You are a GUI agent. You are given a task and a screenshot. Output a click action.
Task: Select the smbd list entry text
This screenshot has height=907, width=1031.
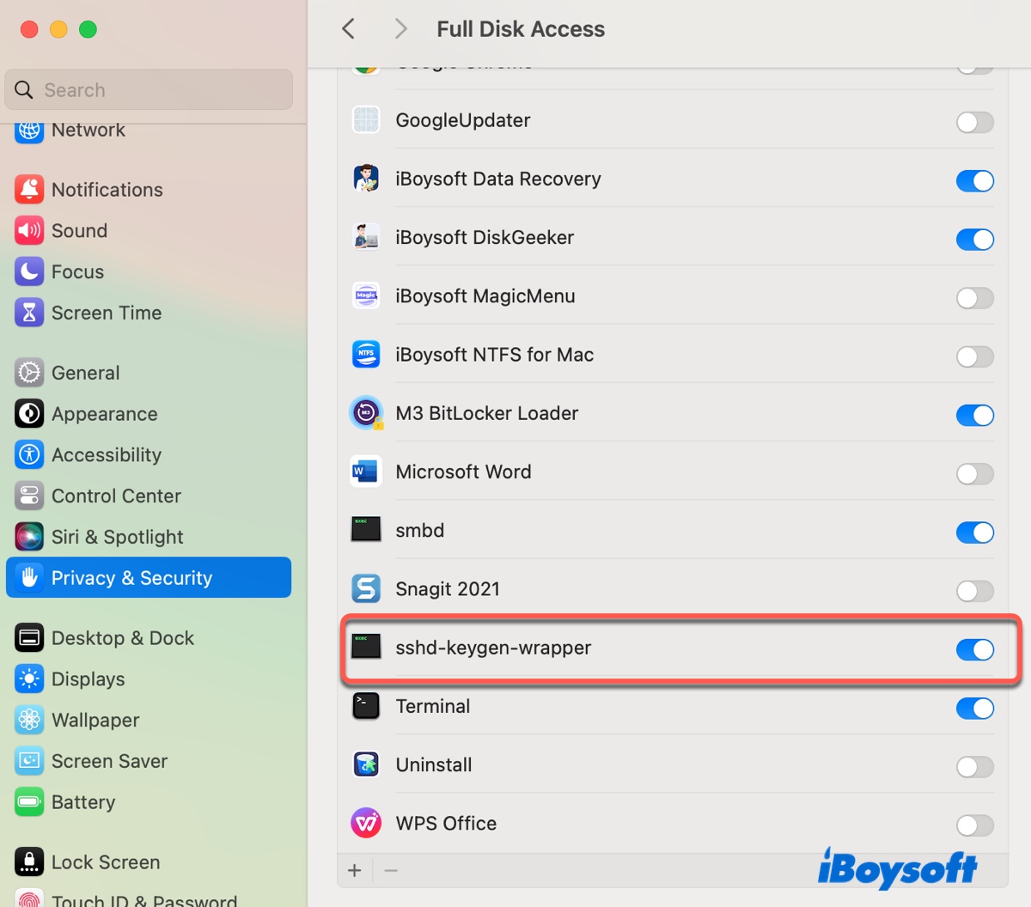click(x=419, y=530)
